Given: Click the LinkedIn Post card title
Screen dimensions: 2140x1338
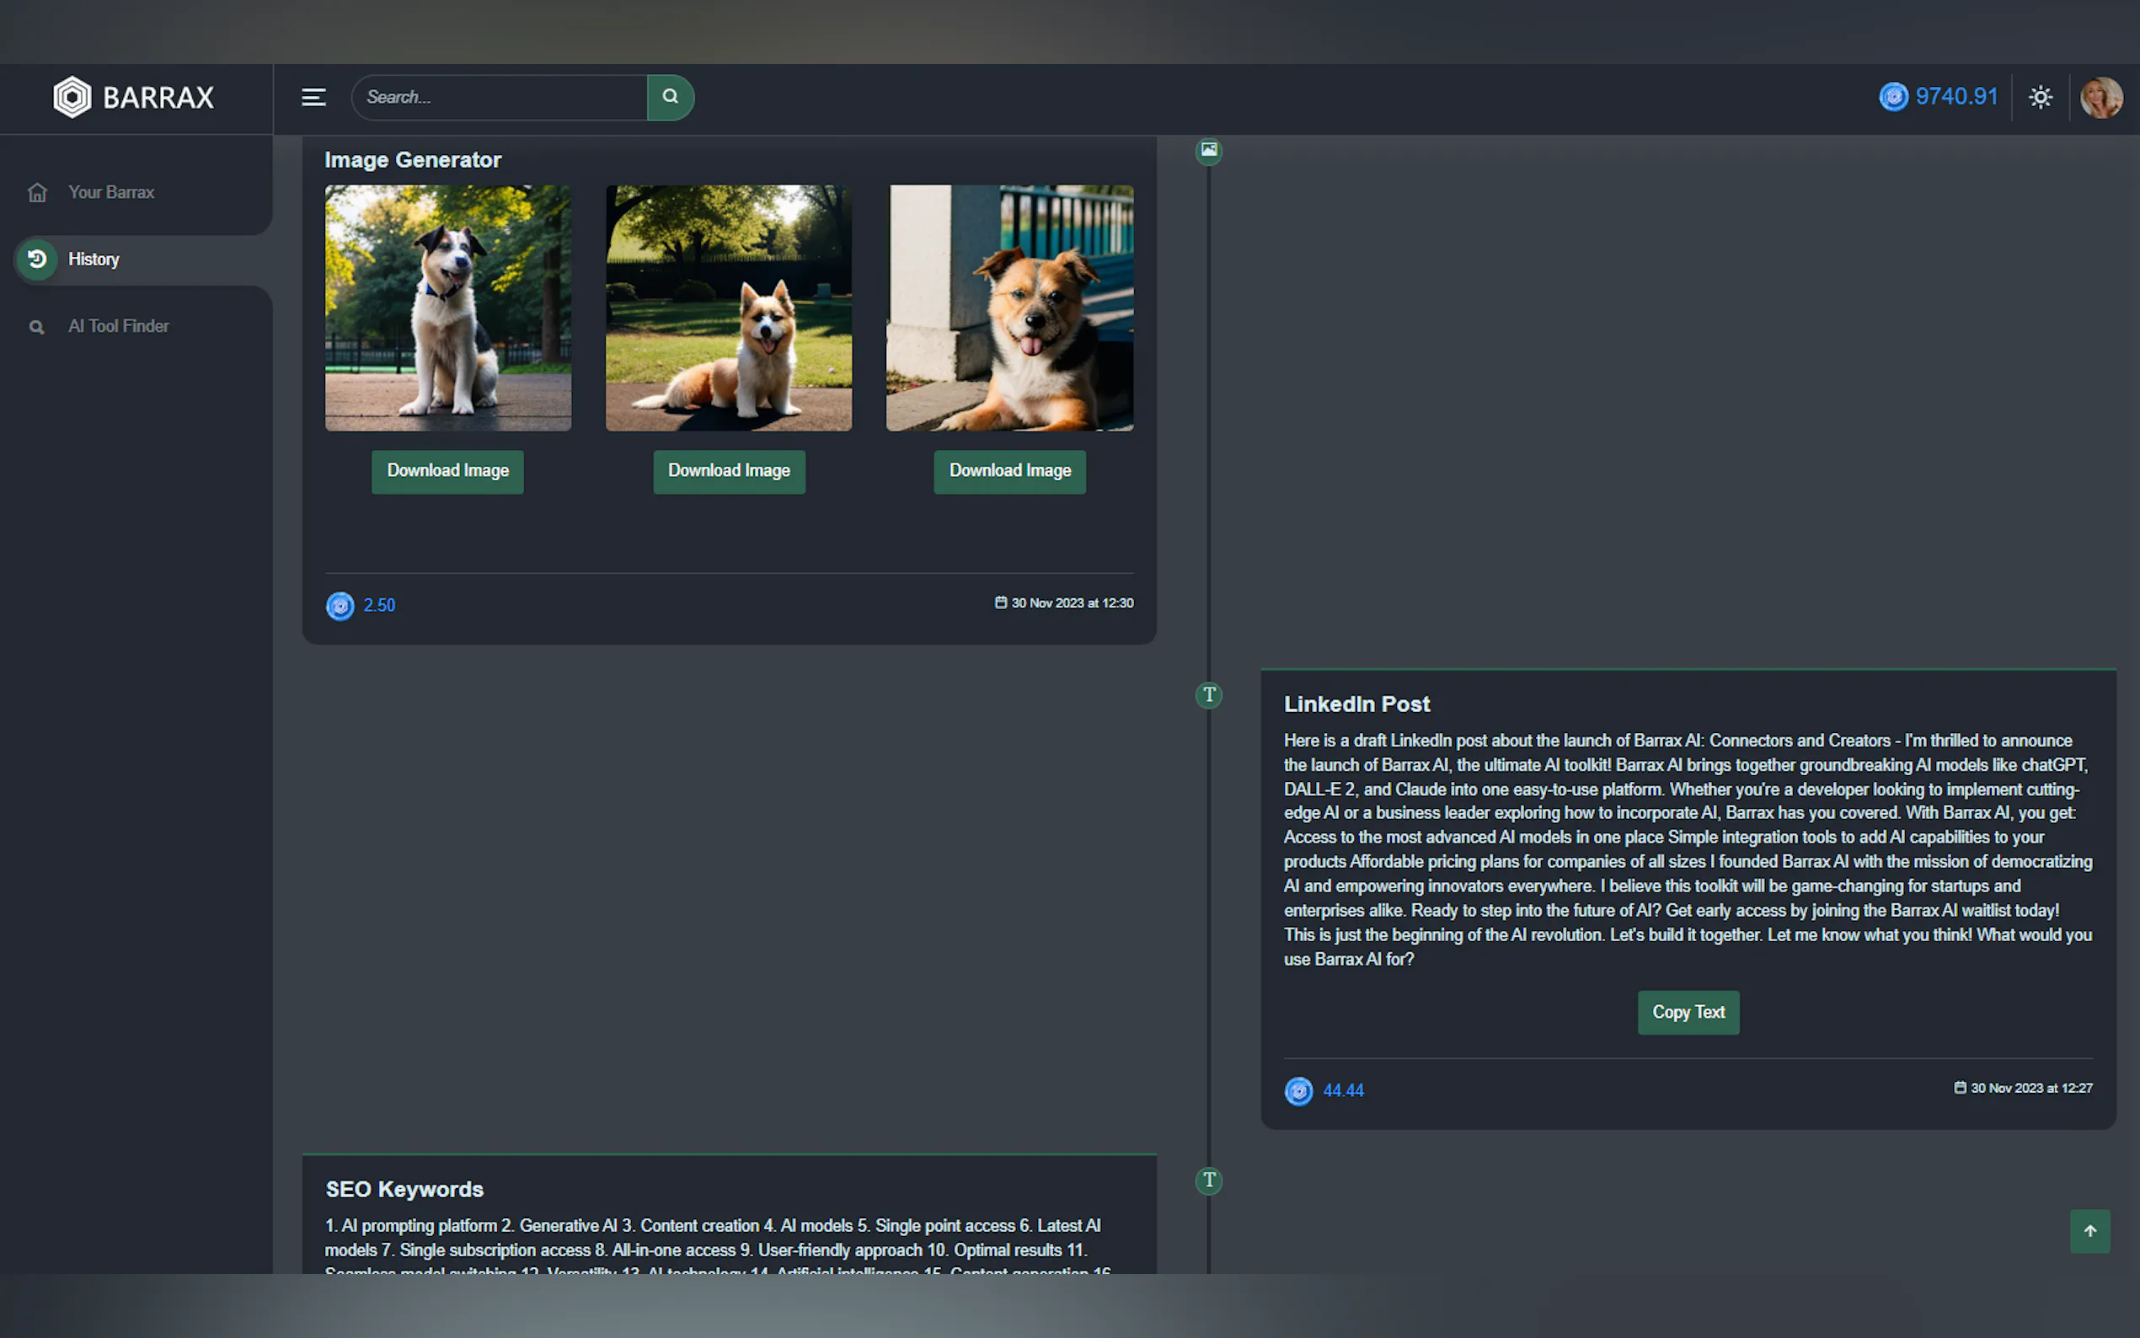Looking at the screenshot, I should pos(1356,704).
